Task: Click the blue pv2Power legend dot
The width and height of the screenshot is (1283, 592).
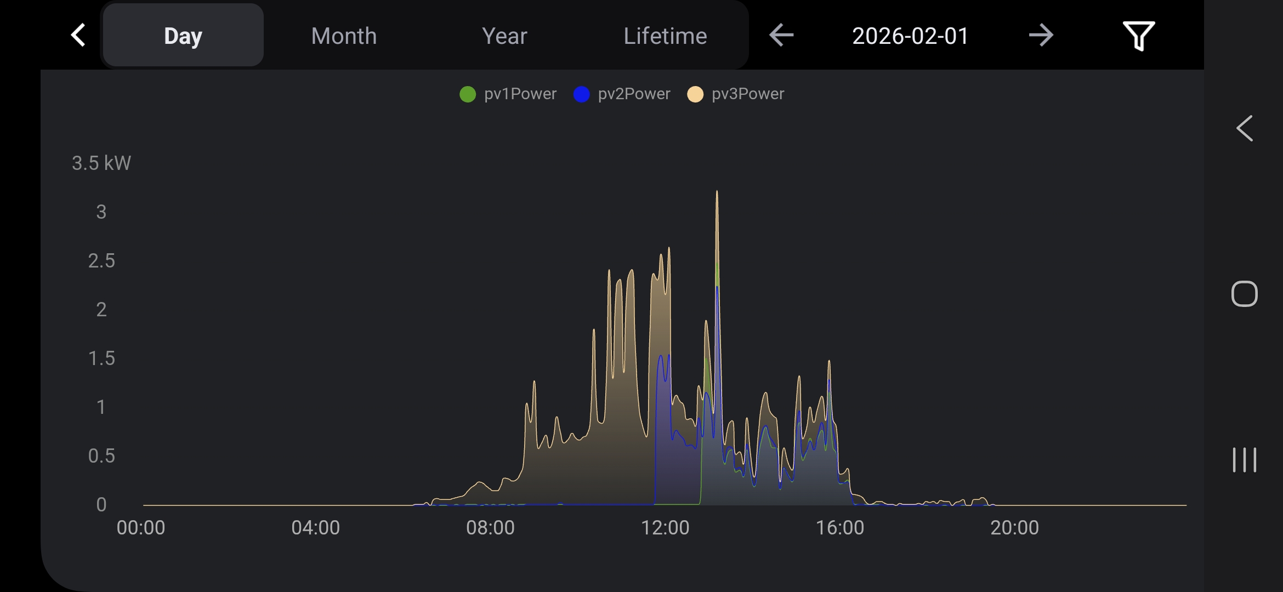Action: [581, 94]
